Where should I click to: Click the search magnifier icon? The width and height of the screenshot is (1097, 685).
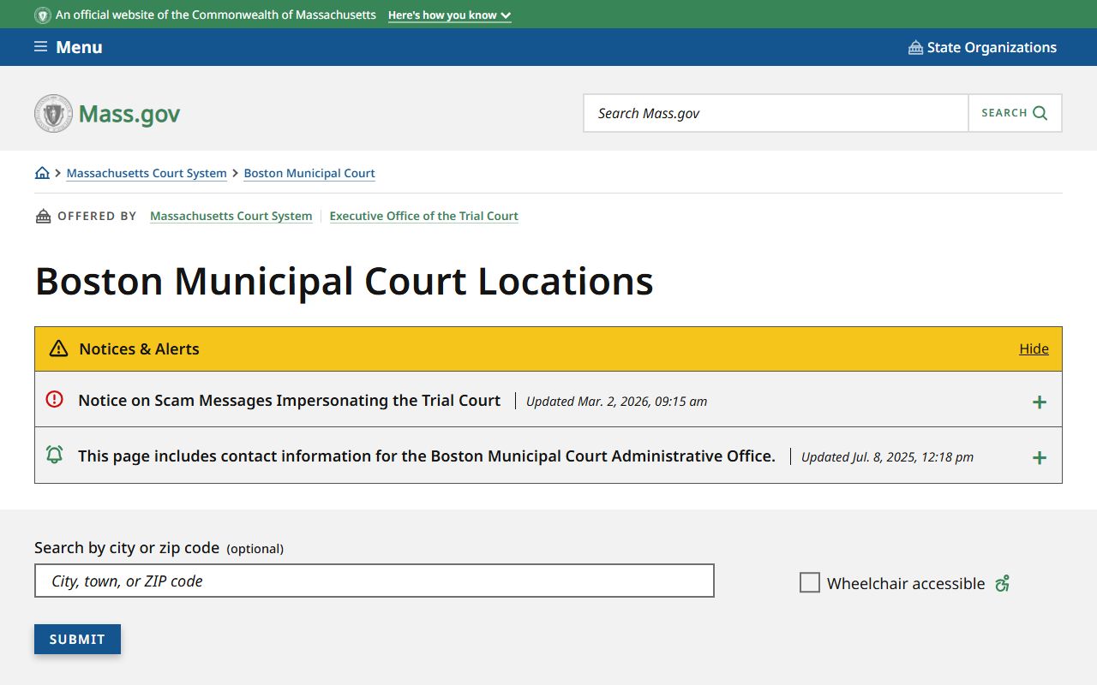[1040, 113]
